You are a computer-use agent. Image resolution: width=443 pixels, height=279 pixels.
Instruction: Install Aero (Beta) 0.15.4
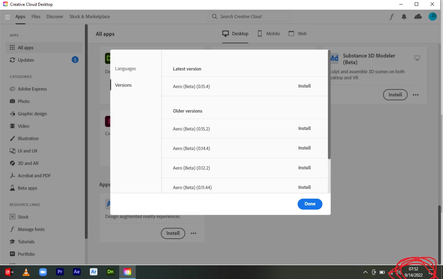(x=305, y=86)
